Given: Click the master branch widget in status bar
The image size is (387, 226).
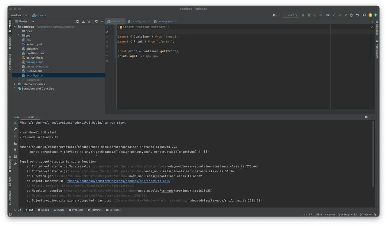Looking at the screenshot, I should click(366, 215).
